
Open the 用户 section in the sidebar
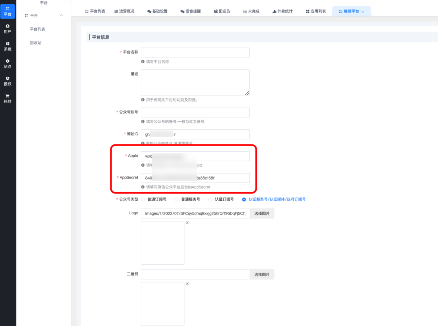[x=8, y=29]
